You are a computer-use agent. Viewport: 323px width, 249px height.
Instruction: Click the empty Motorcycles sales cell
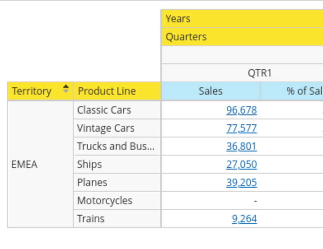point(211,201)
